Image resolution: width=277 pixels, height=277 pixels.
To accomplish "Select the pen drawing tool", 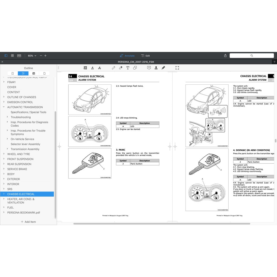I will pyautogui.click(x=114, y=68).
